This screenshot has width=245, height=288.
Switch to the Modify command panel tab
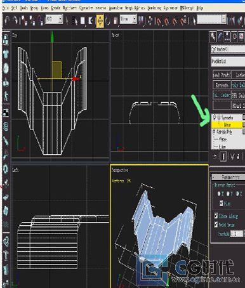point(220,37)
